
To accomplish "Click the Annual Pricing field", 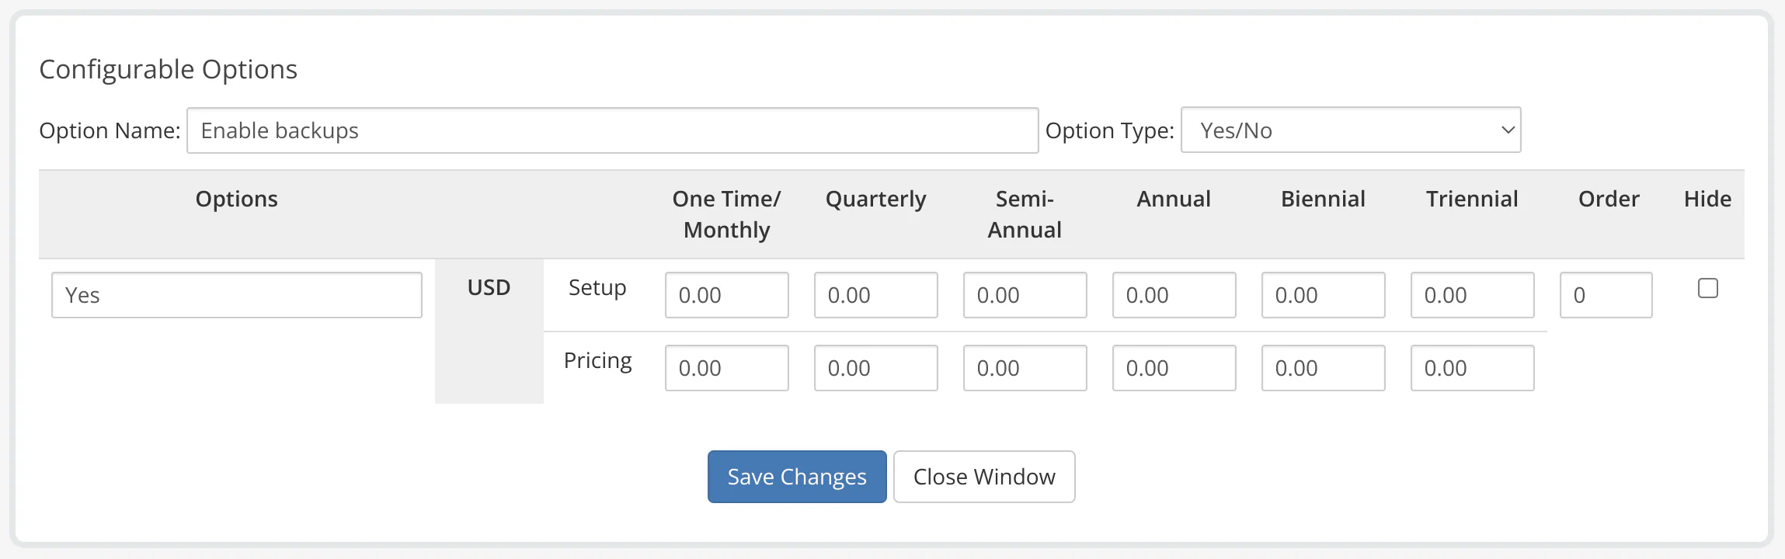I will click(x=1174, y=368).
